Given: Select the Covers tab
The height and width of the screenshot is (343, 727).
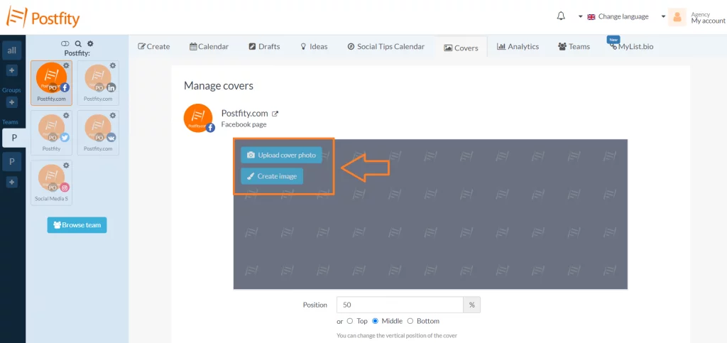Looking at the screenshot, I should point(461,48).
